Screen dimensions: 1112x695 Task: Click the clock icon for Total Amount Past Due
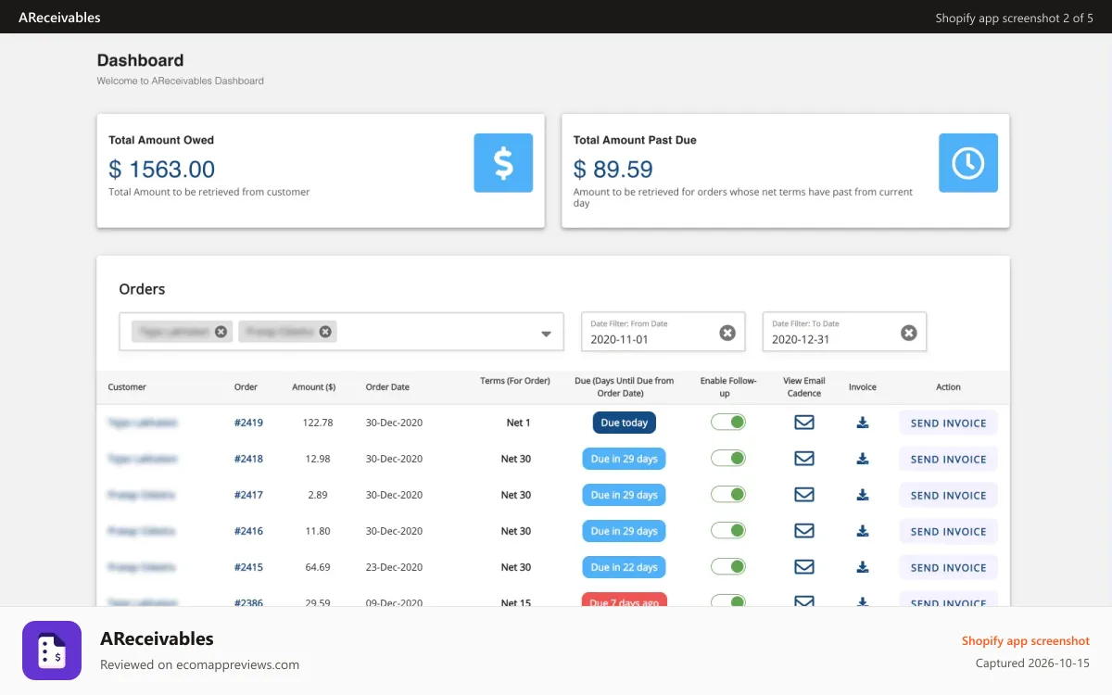coord(968,163)
